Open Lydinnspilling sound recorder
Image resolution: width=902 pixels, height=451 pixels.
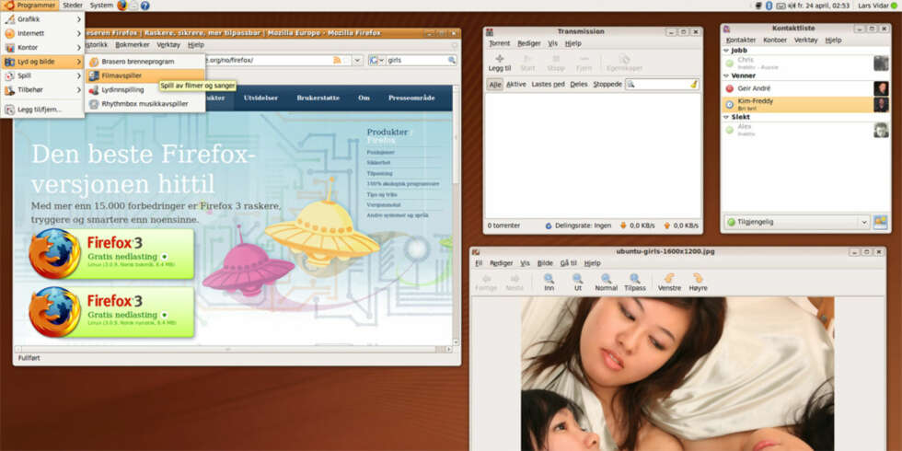tap(145, 90)
